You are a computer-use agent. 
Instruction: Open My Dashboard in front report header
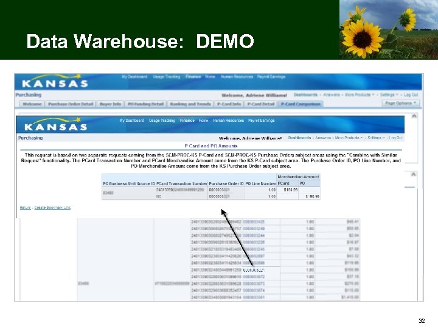pos(131,120)
